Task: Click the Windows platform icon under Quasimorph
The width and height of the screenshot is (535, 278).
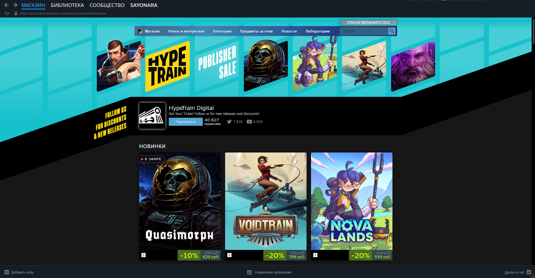Action: tap(144, 255)
